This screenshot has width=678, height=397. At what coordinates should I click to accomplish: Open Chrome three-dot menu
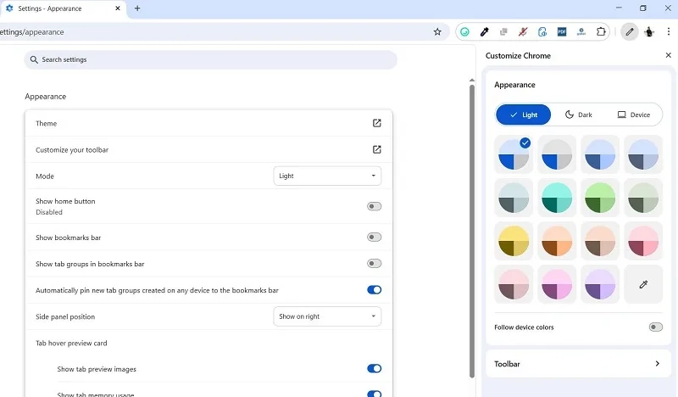pos(669,31)
